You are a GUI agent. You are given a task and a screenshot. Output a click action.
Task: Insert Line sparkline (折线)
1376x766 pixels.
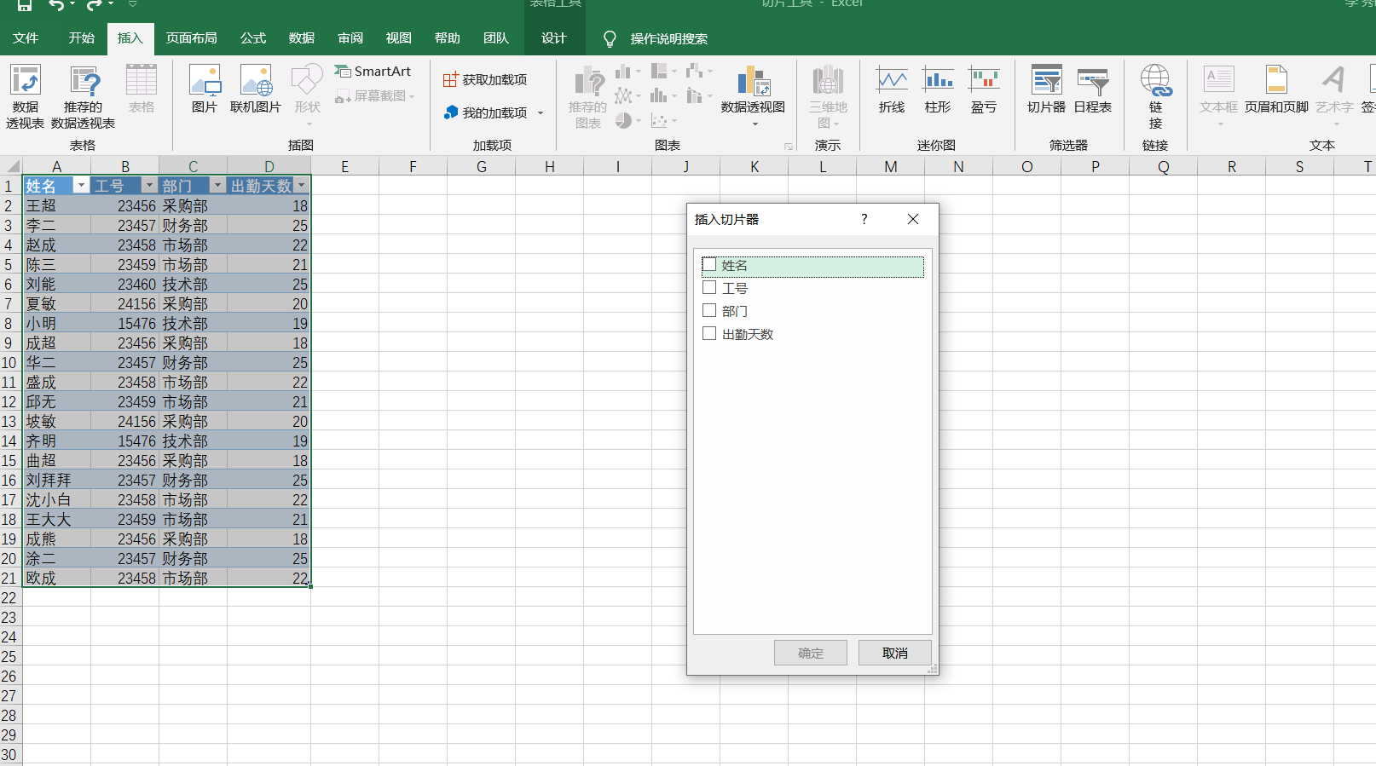pos(892,89)
